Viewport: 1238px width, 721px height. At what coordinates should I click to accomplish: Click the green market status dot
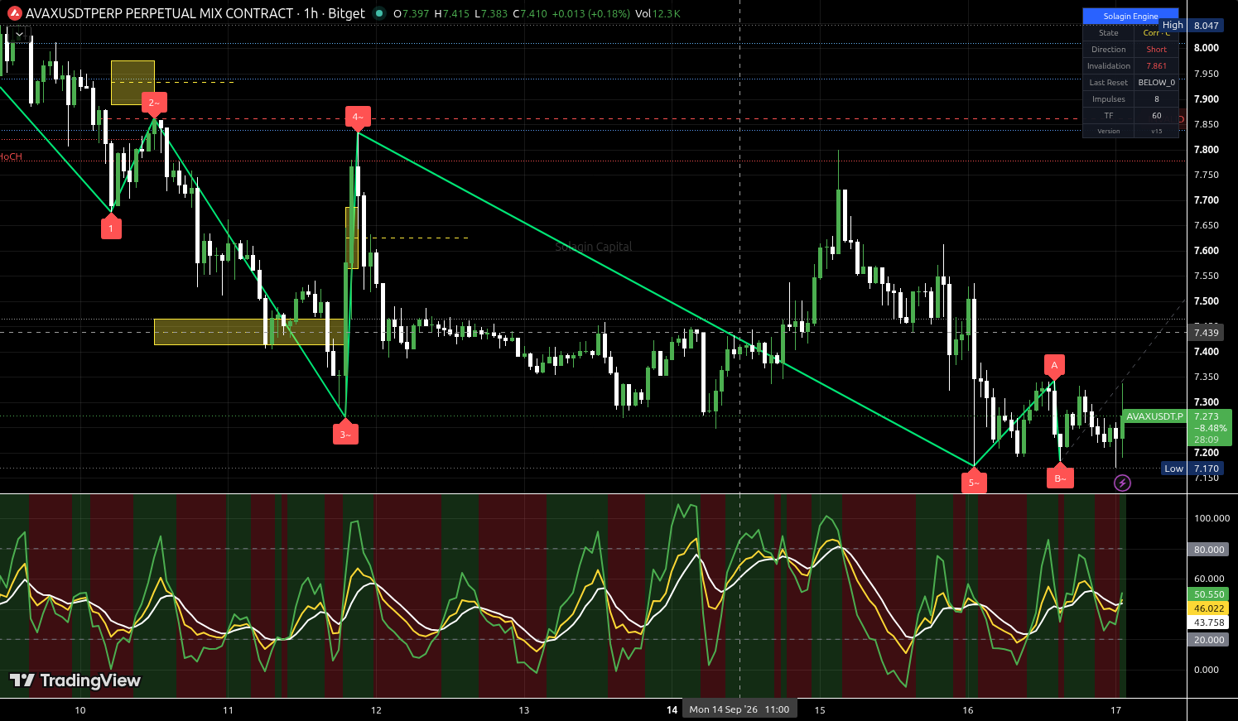tap(379, 13)
